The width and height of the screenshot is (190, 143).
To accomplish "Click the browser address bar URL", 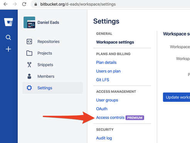I will coord(78,4).
